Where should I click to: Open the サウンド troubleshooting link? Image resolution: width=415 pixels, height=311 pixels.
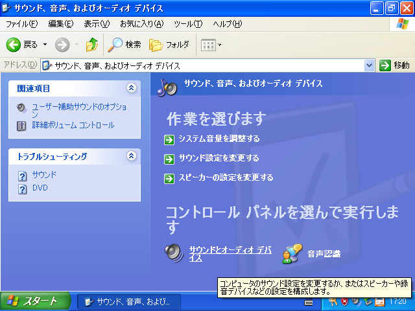tap(44, 175)
